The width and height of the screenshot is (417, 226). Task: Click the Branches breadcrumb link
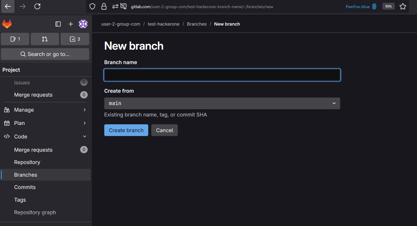click(x=197, y=24)
